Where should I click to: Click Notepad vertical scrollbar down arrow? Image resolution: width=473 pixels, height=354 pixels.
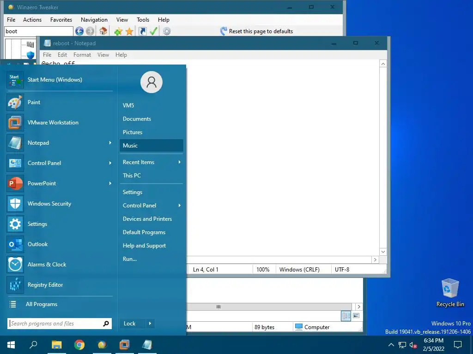point(383,252)
